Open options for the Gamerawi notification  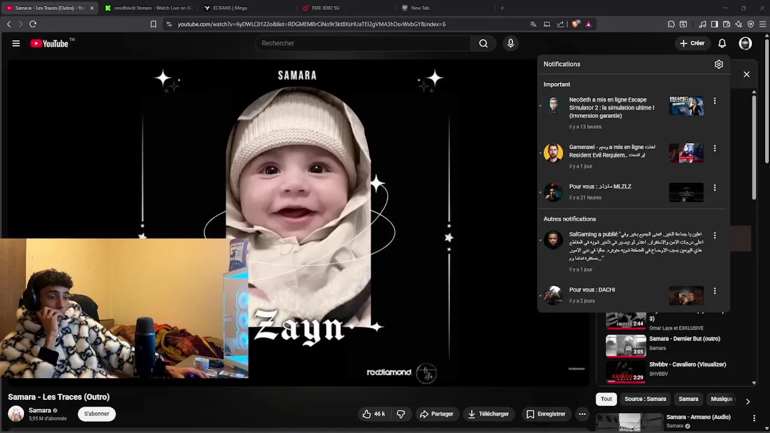715,148
